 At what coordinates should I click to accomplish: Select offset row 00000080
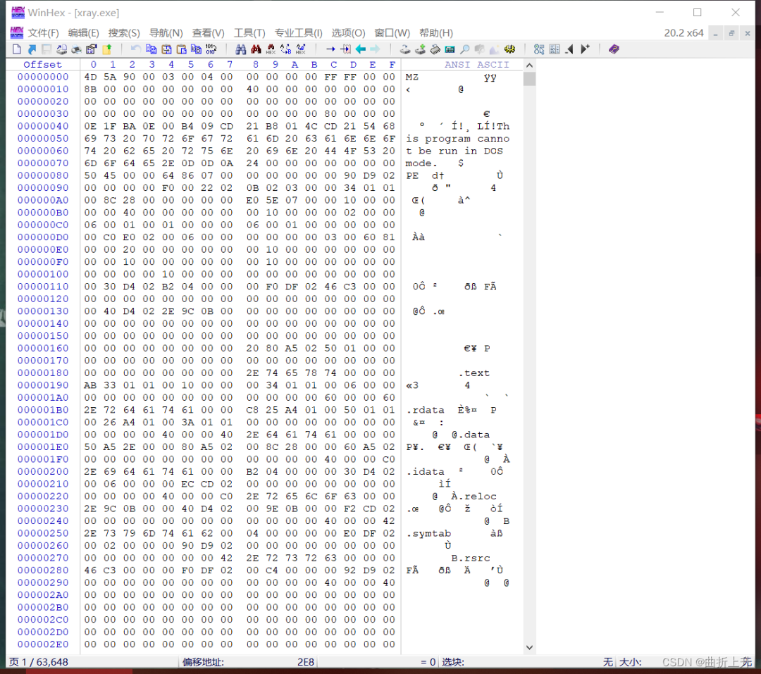pos(43,175)
